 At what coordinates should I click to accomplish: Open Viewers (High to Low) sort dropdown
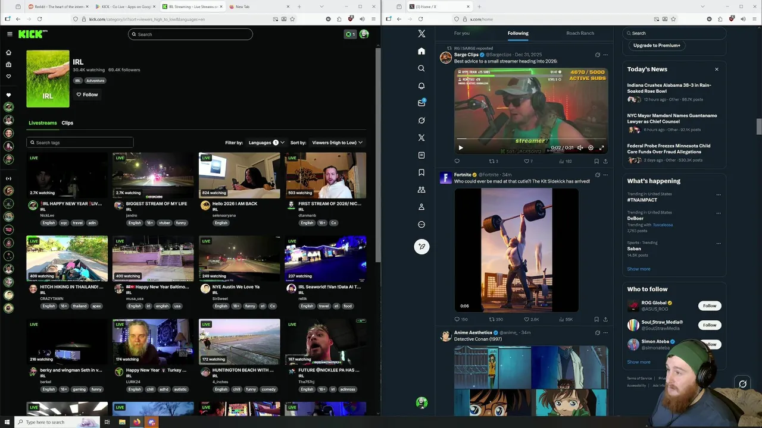[337, 143]
